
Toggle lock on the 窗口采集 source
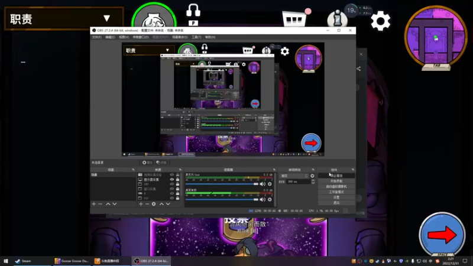click(177, 189)
